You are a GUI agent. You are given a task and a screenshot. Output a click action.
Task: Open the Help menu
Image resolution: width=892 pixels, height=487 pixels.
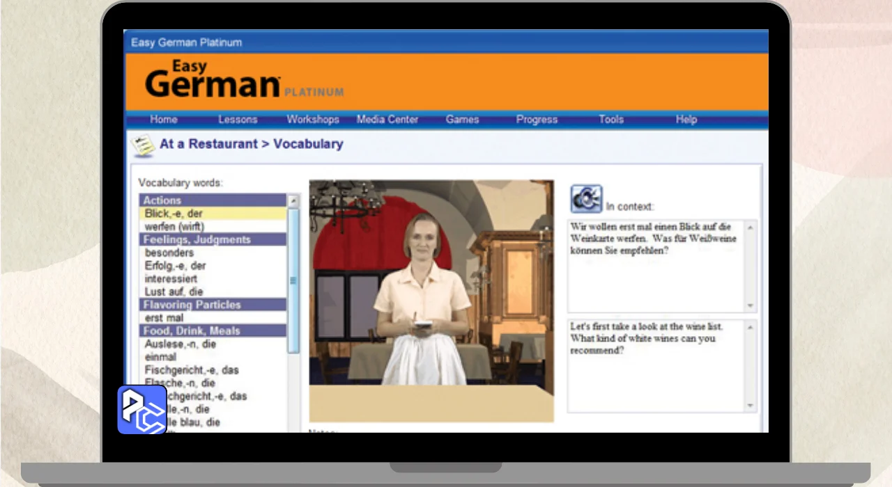pos(686,120)
